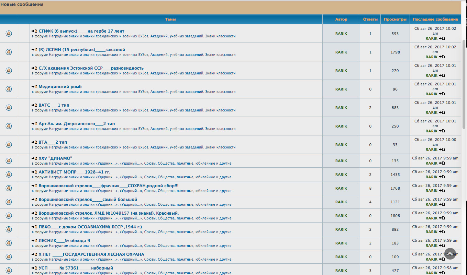Open Ворошиловский стрелок самый большой topic
Screen dimensions: 467x275
[88, 200]
